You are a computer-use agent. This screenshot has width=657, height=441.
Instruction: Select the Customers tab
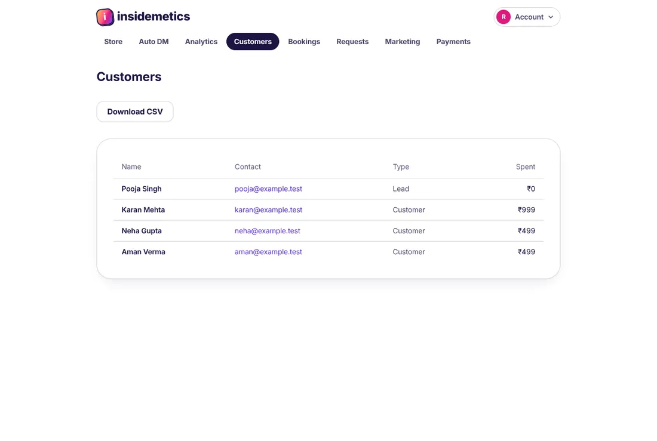[253, 41]
